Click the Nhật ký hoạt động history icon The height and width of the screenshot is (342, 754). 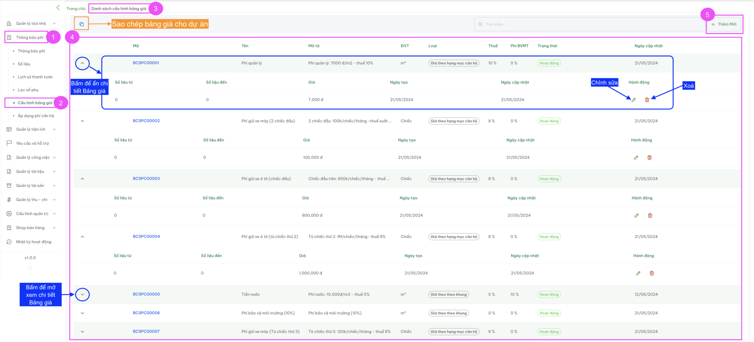point(9,242)
